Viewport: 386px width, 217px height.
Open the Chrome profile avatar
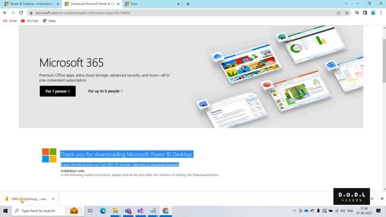coord(373,13)
